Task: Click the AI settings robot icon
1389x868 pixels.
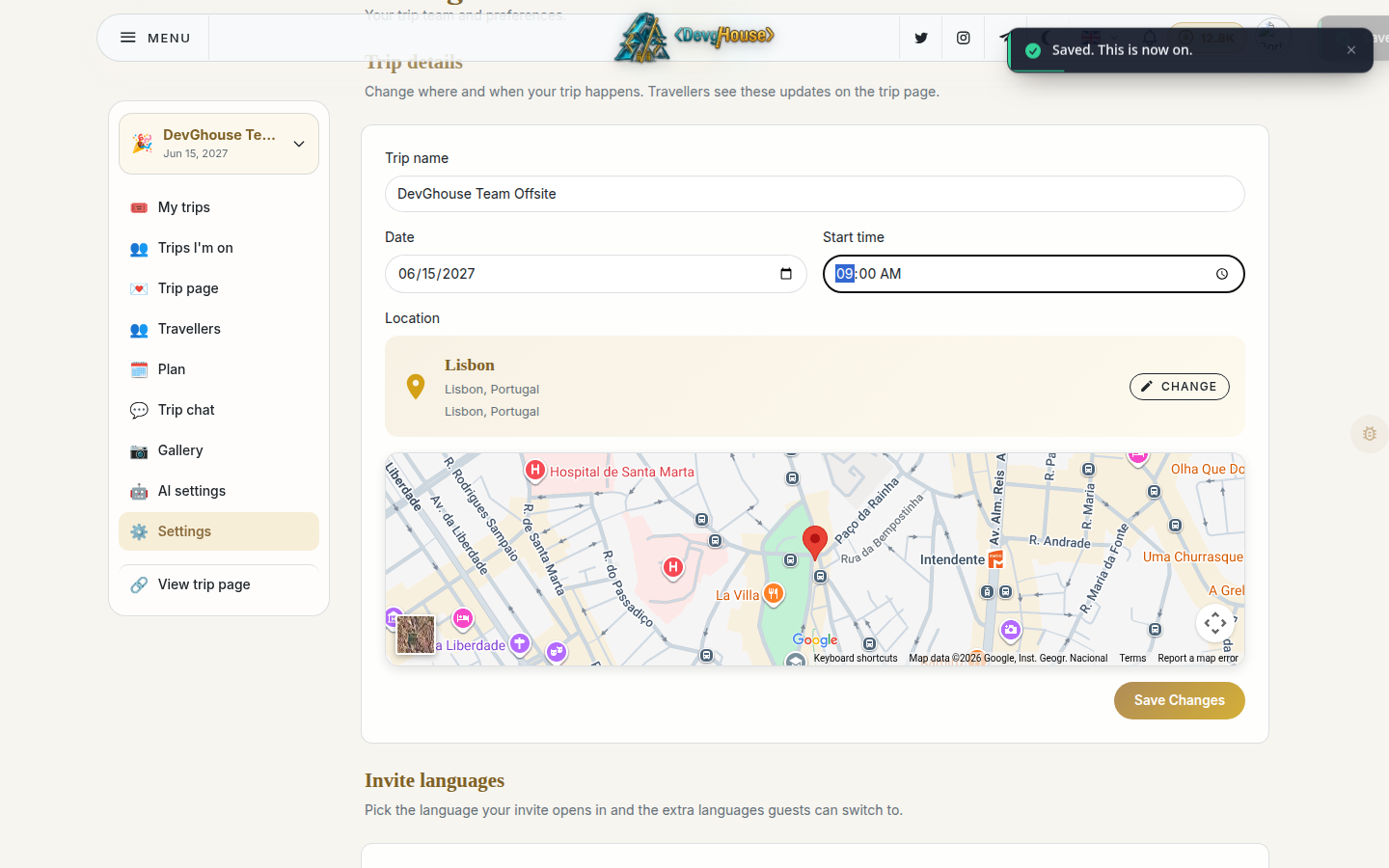Action: pos(139,491)
